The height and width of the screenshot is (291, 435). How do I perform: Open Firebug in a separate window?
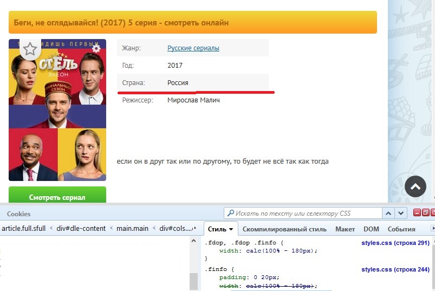pyautogui.click(x=426, y=212)
